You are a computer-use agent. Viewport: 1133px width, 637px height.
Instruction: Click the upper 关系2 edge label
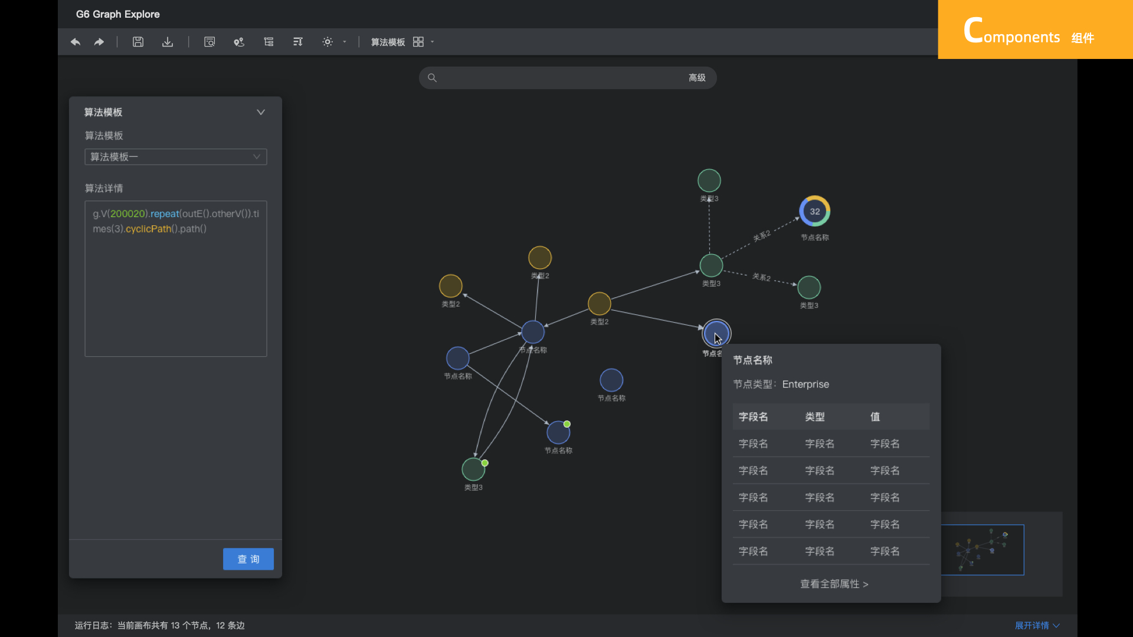coord(762,236)
